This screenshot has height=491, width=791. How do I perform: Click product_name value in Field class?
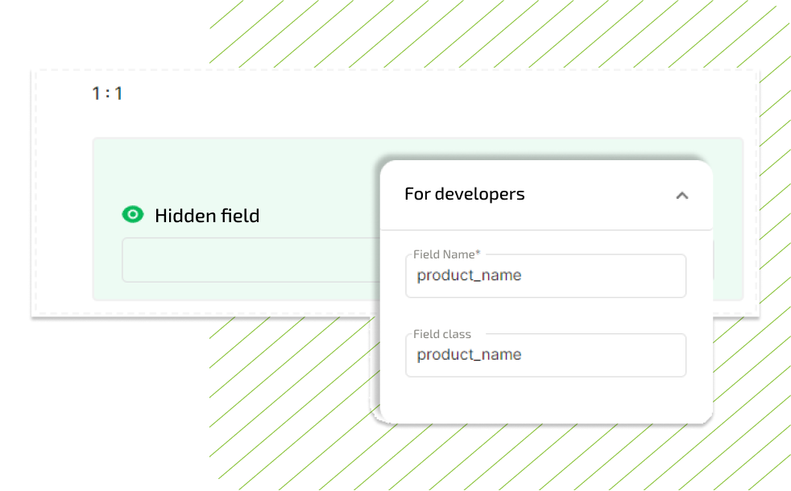click(x=469, y=355)
